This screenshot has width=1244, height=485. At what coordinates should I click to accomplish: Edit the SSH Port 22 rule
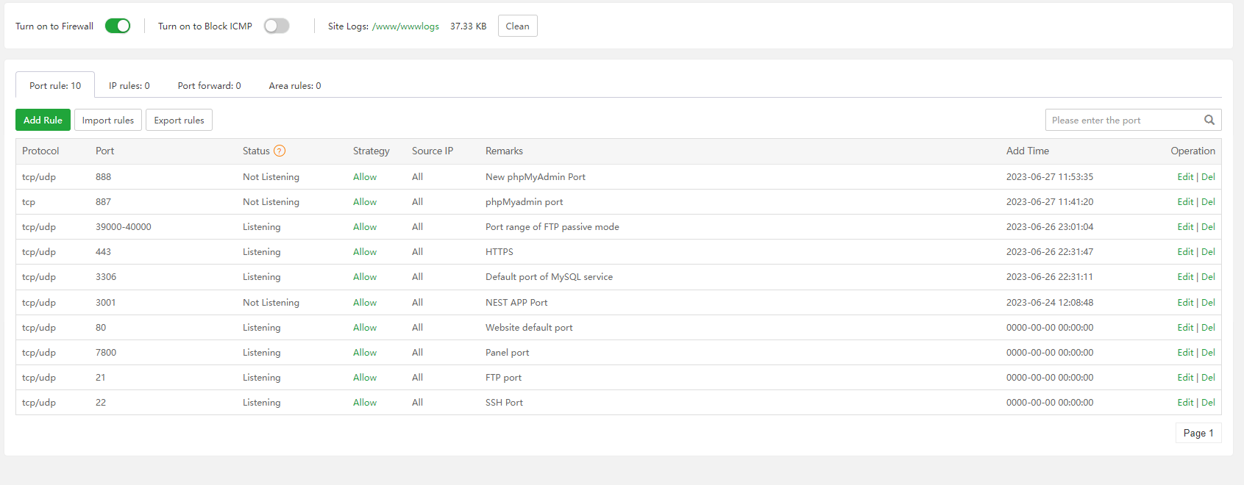pos(1184,403)
